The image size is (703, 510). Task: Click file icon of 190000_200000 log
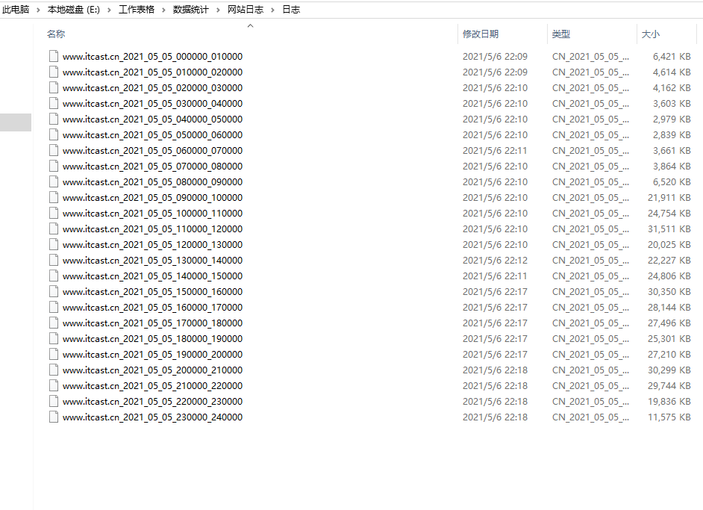point(54,355)
